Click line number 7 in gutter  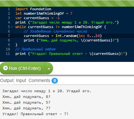[x=9, y=36]
